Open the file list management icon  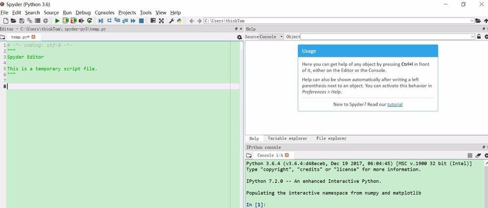(38, 21)
